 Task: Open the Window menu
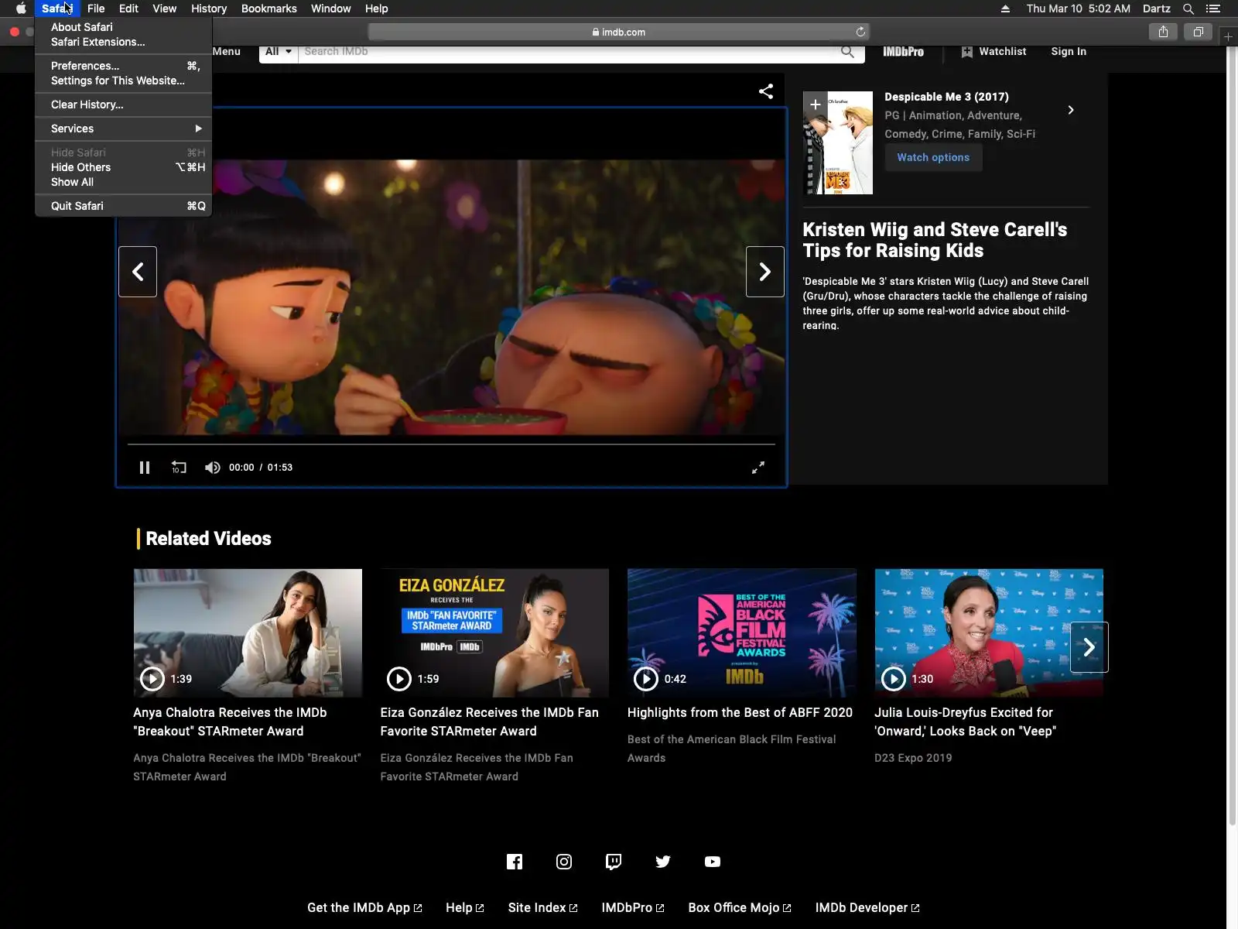pos(330,9)
